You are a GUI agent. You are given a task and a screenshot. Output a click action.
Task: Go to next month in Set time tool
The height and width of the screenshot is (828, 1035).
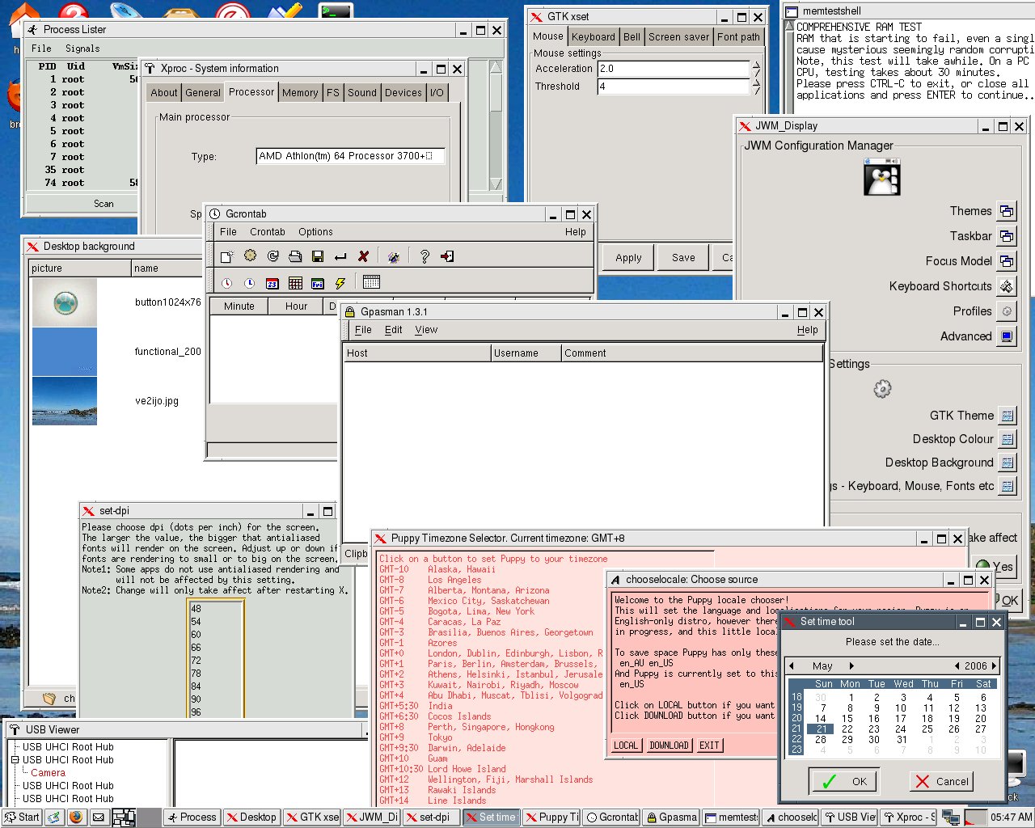click(x=851, y=666)
